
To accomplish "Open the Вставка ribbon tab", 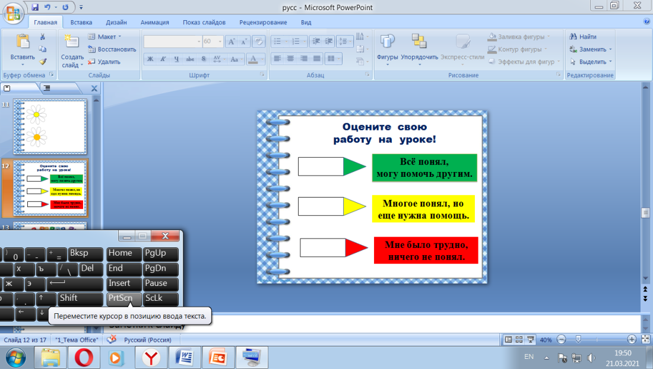I will click(x=81, y=23).
